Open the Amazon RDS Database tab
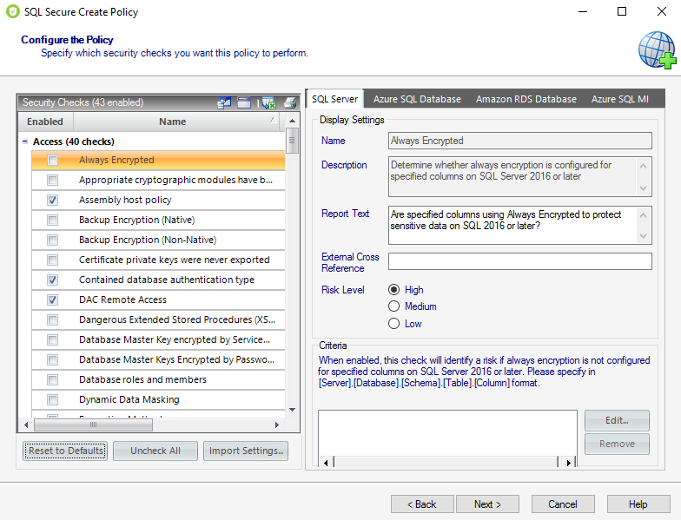 (x=526, y=99)
